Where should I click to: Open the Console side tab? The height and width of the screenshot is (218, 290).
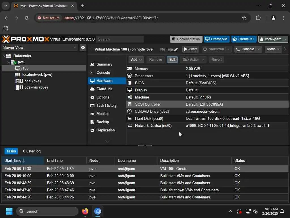click(x=103, y=72)
